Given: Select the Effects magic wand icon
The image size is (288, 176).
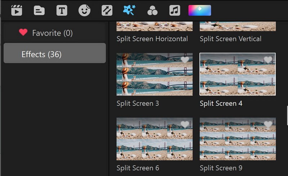Looking at the screenshot, I should [x=129, y=10].
